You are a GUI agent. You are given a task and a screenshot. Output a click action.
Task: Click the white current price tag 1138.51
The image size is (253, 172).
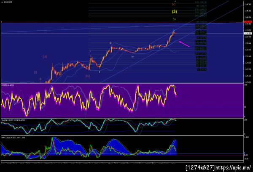point(248,34)
